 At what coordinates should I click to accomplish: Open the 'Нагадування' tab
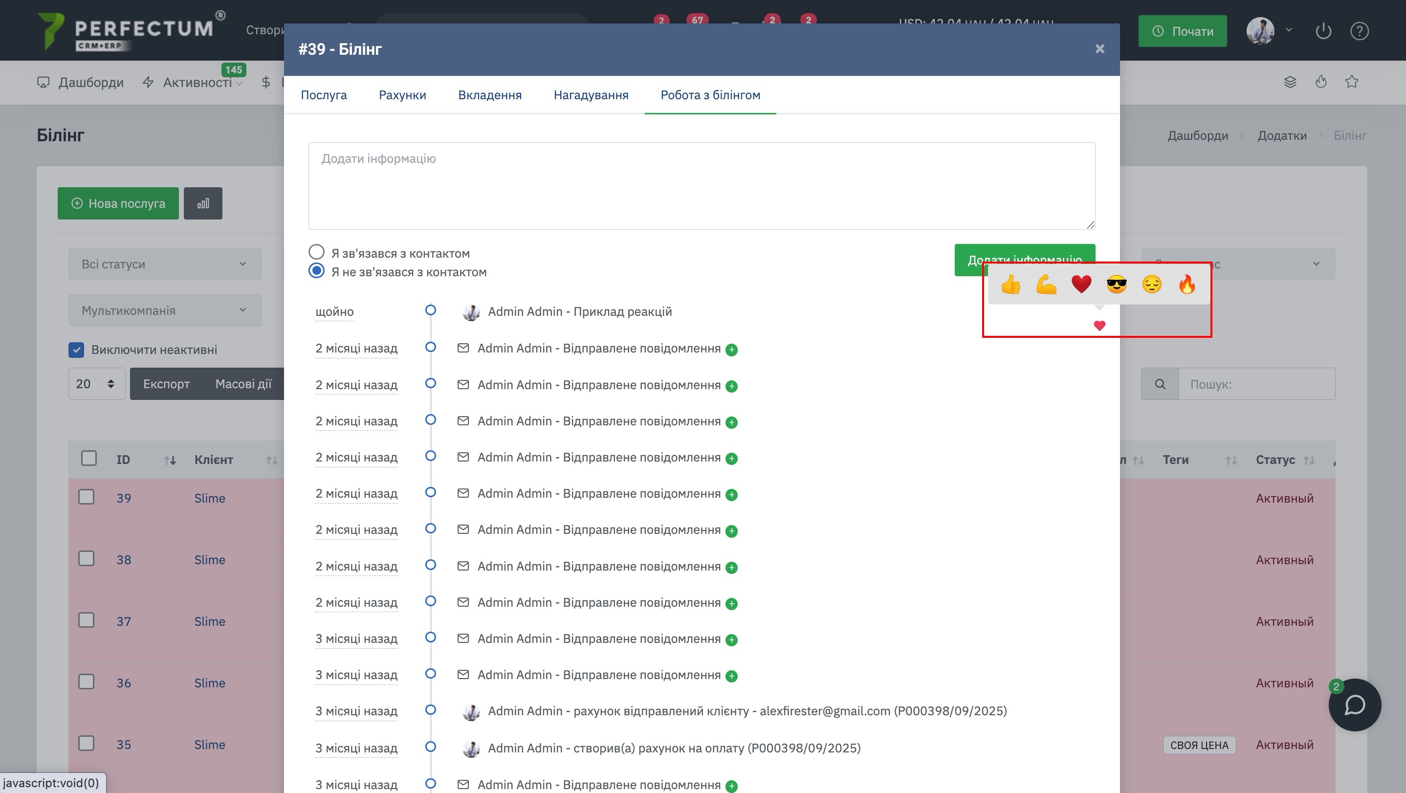[591, 95]
